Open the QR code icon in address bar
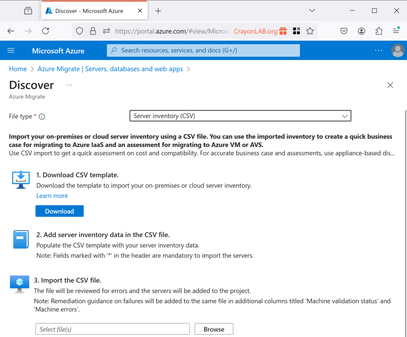Viewport: 407px width, 337px height. [x=297, y=31]
